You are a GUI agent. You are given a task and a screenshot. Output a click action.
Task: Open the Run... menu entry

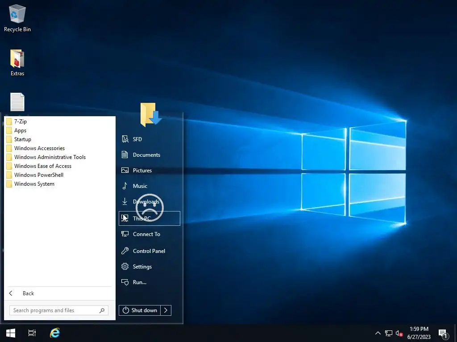pyautogui.click(x=150, y=282)
